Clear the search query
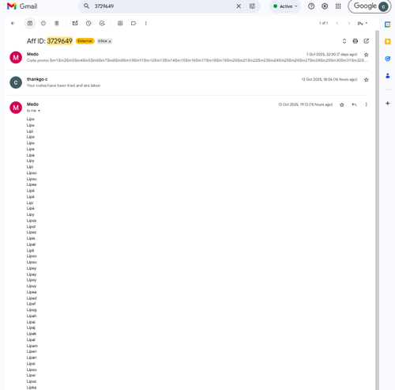Image resolution: width=395 pixels, height=390 pixels. pyautogui.click(x=239, y=6)
